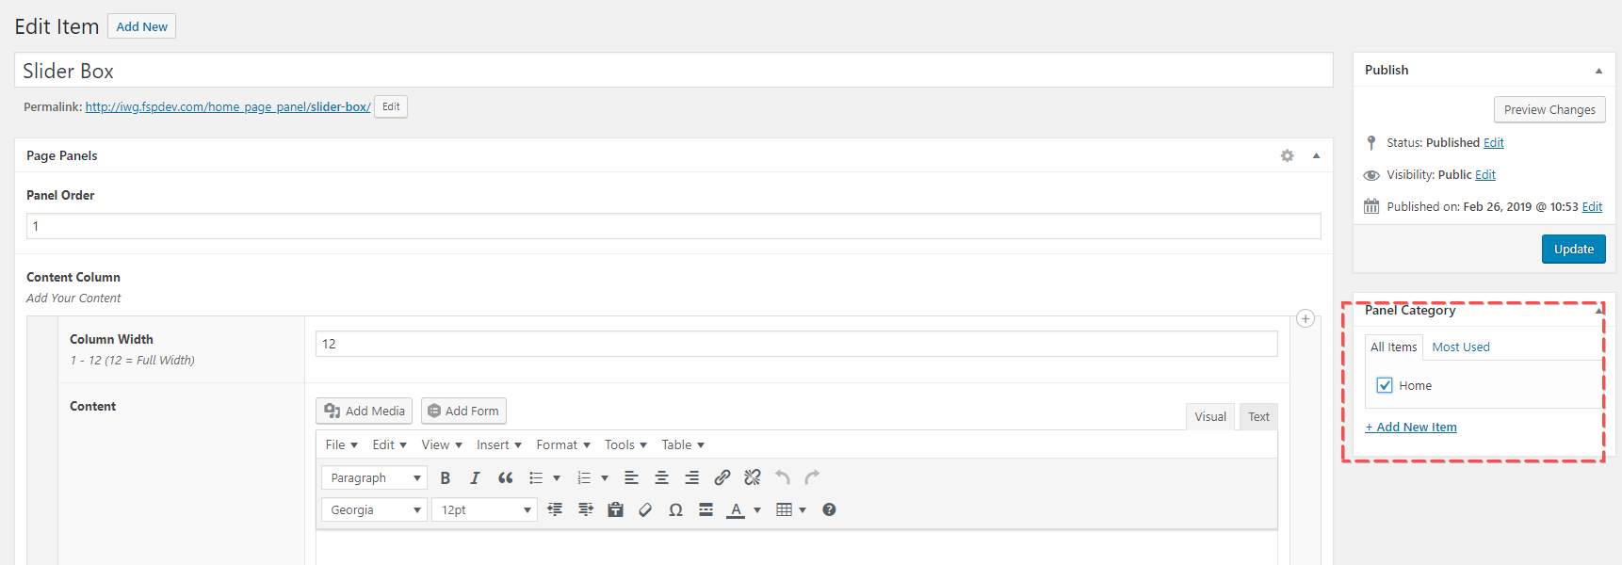
Task: Open the File menu in editor
Action: pyautogui.click(x=342, y=444)
